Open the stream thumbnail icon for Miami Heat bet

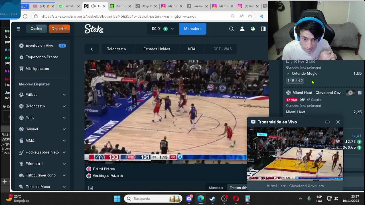[350, 93]
